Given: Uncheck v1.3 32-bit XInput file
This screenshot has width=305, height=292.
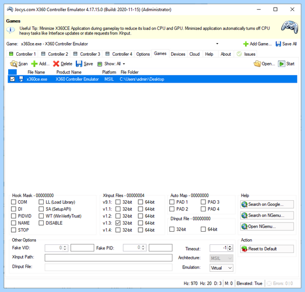Looking at the screenshot, I should point(118,223).
